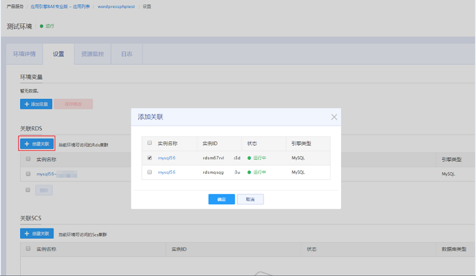The height and width of the screenshot is (276, 476).
Task: Click the 运行中 status in the rdsm67rvl row
Action: [x=257, y=158]
